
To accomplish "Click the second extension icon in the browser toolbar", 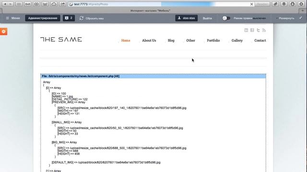I will point(284,4).
